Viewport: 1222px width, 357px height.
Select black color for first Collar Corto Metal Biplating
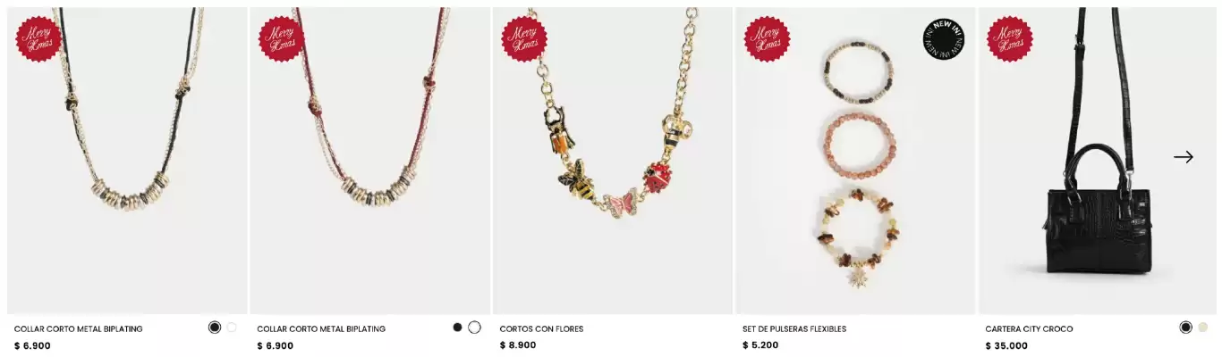click(215, 328)
